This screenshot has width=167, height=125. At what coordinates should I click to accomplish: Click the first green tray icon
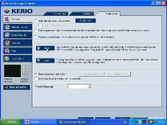pos(133,122)
